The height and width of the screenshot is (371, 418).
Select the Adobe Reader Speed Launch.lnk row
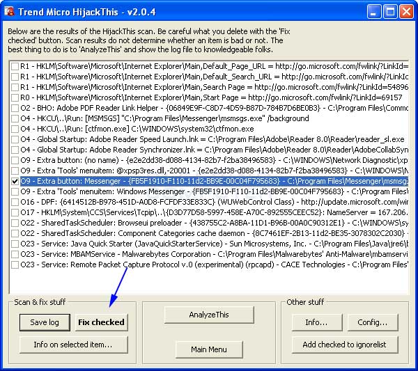click(x=212, y=139)
